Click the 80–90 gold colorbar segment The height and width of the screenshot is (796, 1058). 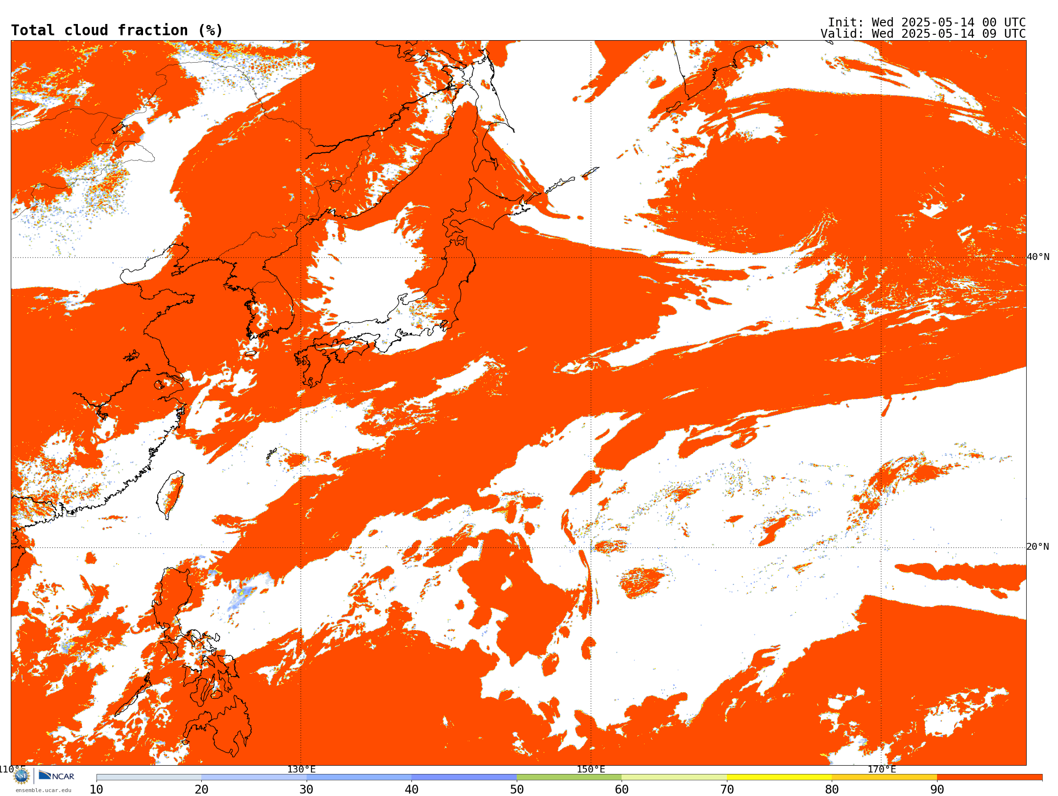pos(884,777)
